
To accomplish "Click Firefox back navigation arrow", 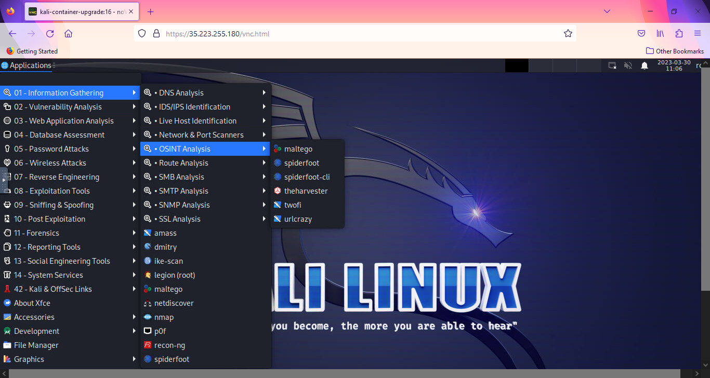I will 12,33.
